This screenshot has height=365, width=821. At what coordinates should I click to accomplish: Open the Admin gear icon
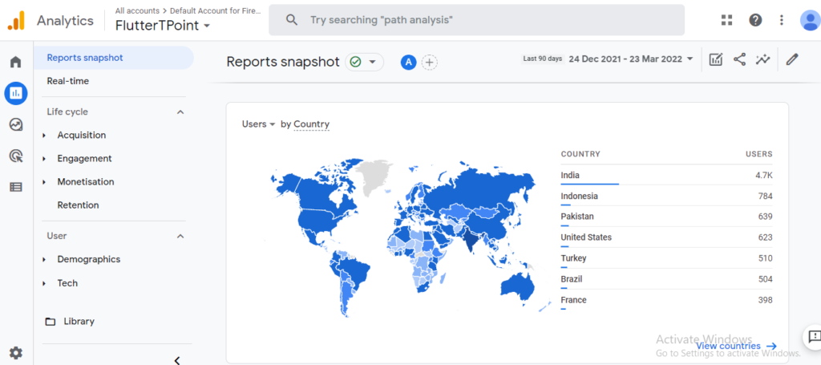[x=16, y=352]
